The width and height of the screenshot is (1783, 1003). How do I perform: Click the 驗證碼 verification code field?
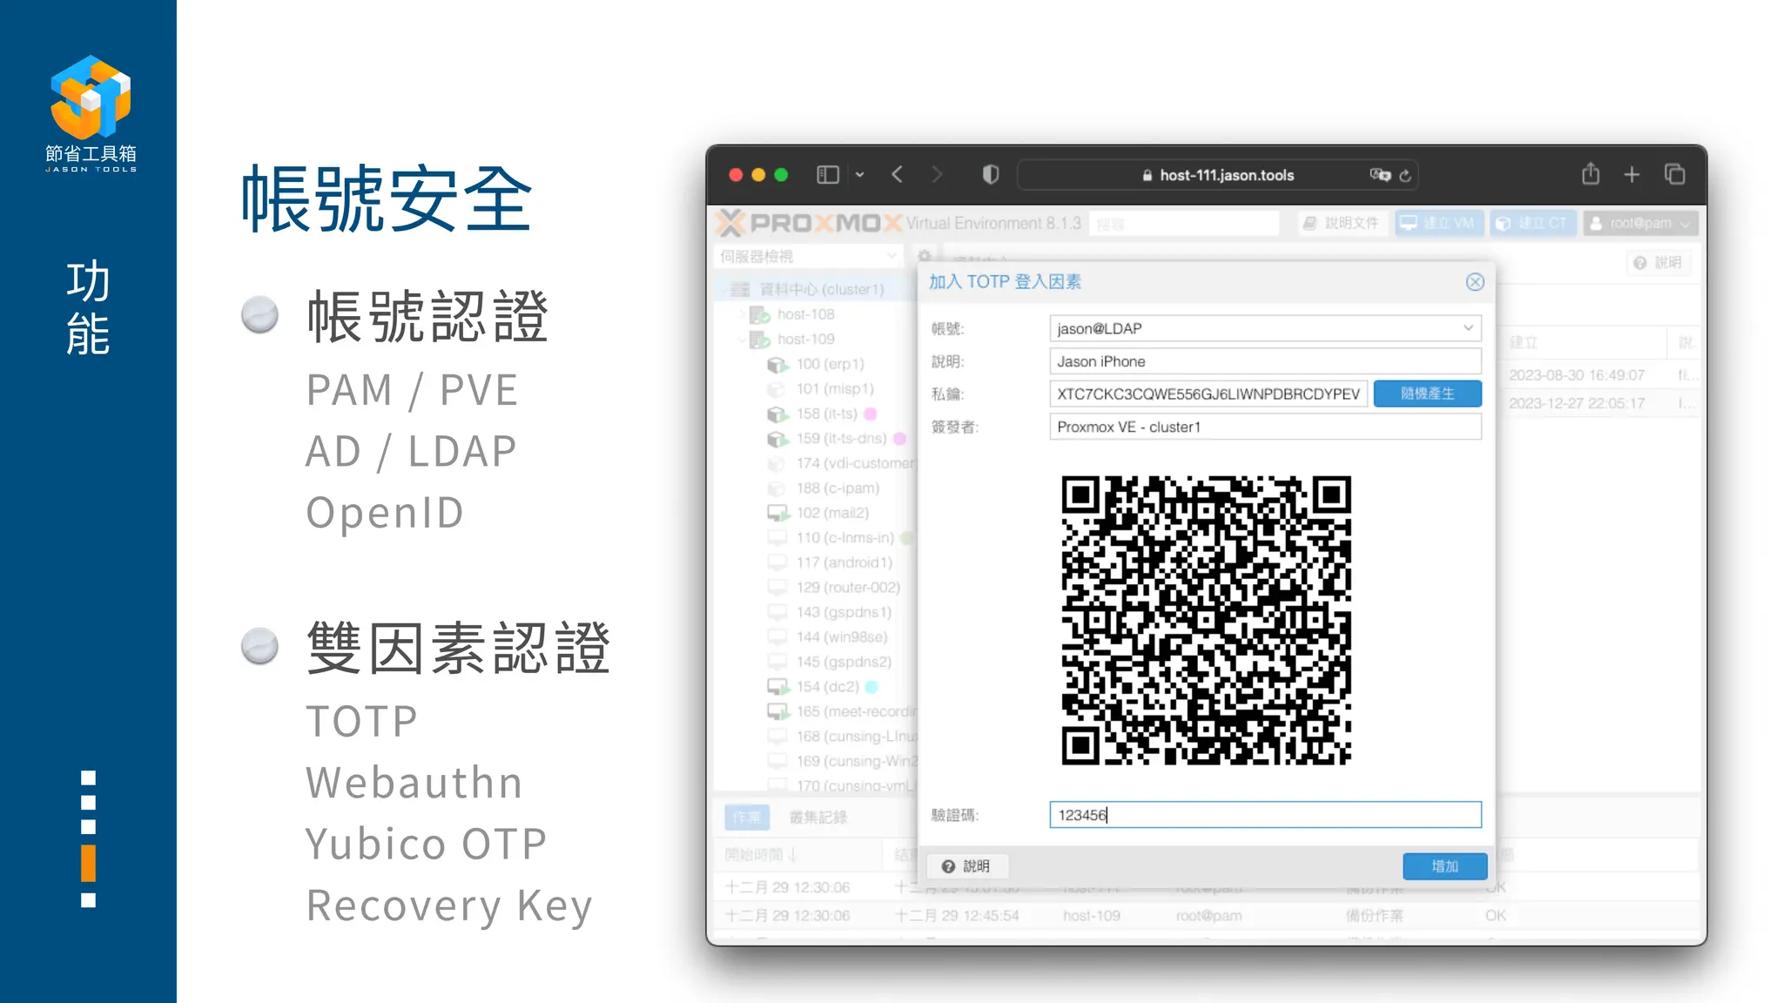pos(1265,815)
